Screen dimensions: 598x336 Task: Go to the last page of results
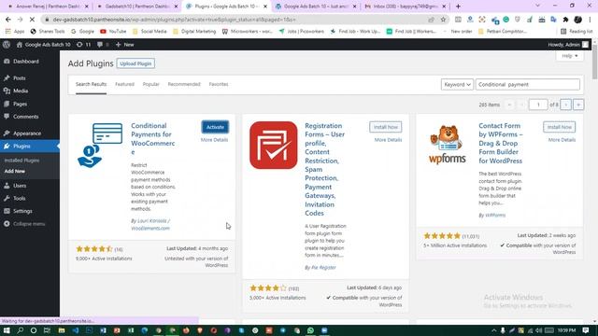coord(578,105)
